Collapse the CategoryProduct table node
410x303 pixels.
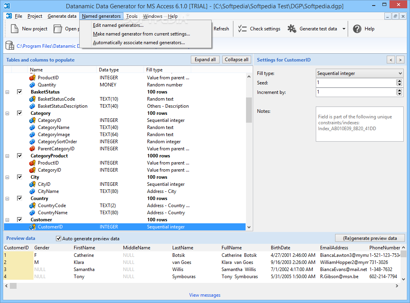7,156
